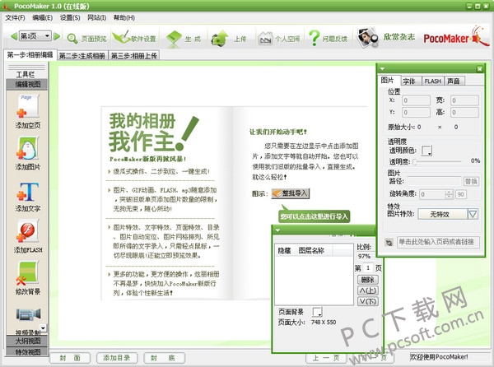The width and height of the screenshot is (494, 367).
Task: Select the 声音 tab in properties panel
Action: point(454,81)
